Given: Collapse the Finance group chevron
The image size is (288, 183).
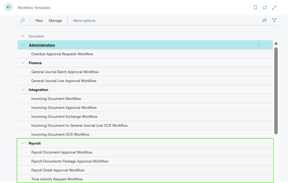Looking at the screenshot, I should 23,63.
